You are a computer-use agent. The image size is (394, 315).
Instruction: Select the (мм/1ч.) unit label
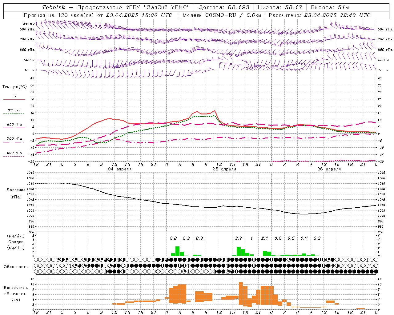[16, 248]
